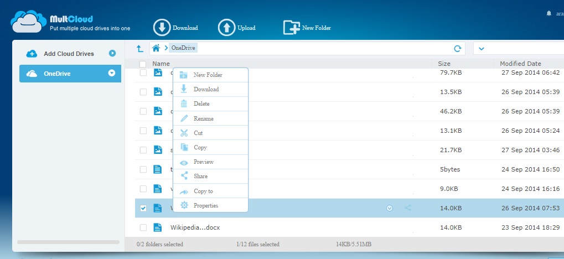
Task: Uncheck the selected 26 Sep 07:53 file
Action: [x=143, y=208]
